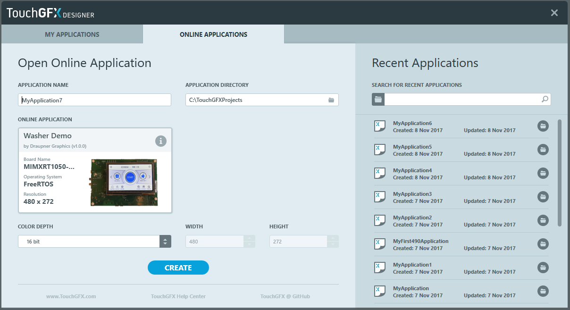Click the Height value field 272
The width and height of the screenshot is (570, 310).
tap(299, 241)
